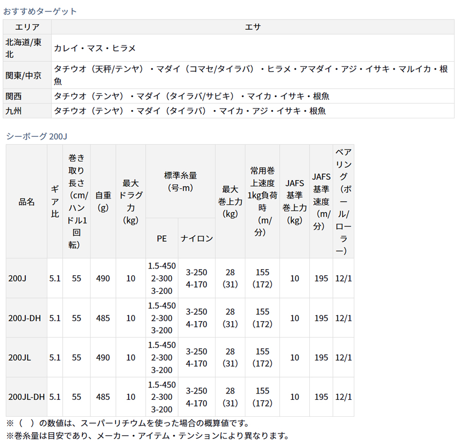Click gear ratio 5.1 in 200J row
The image size is (463, 442).
point(55,278)
